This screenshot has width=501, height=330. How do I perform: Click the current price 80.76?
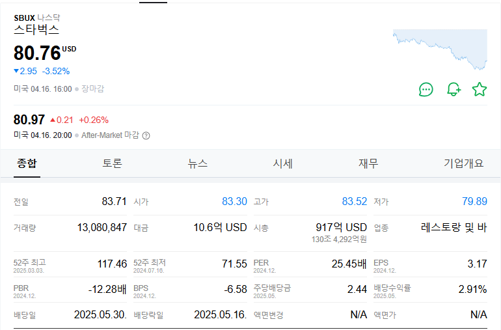pos(37,53)
